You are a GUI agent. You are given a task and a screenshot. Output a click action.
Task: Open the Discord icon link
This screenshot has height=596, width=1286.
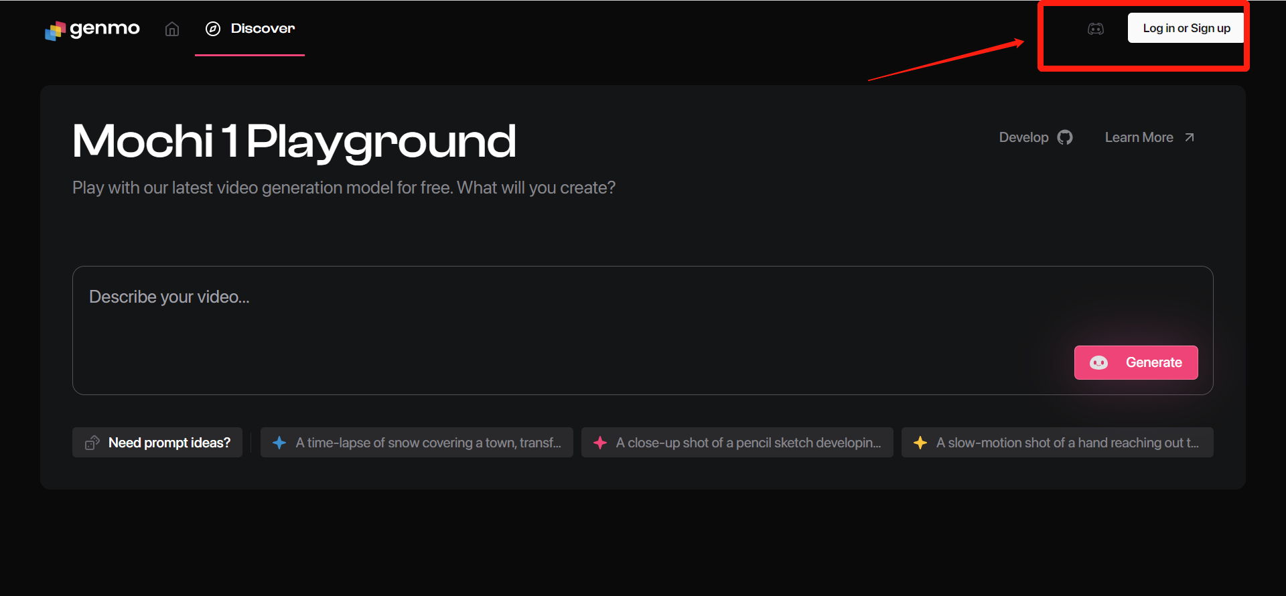tap(1096, 29)
